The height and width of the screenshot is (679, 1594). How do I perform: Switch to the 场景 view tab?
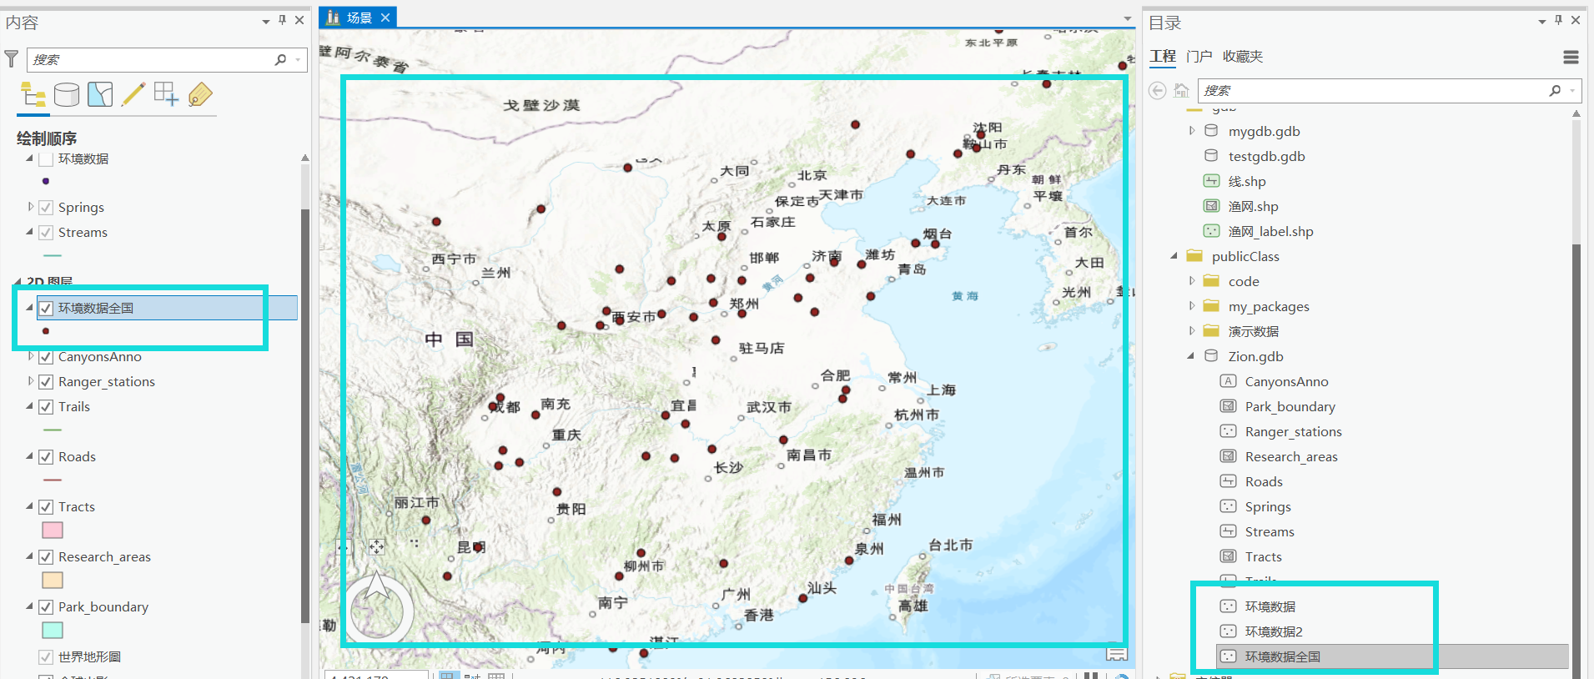click(359, 18)
